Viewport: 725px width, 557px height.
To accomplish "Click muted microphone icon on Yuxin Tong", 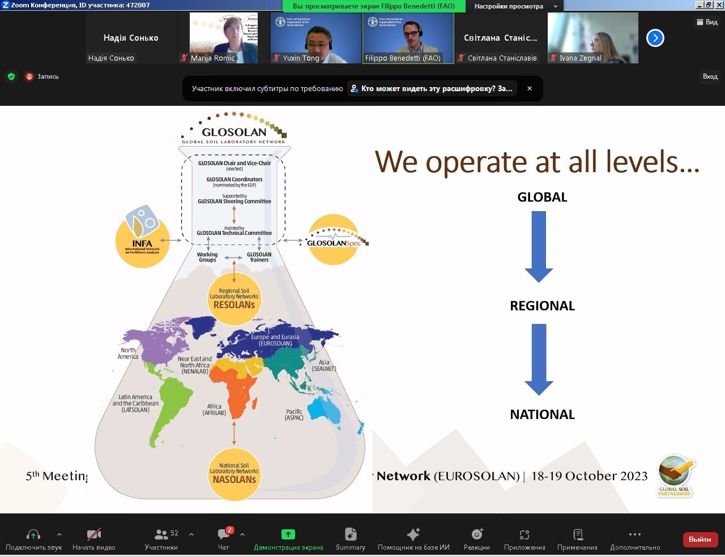I will click(276, 58).
